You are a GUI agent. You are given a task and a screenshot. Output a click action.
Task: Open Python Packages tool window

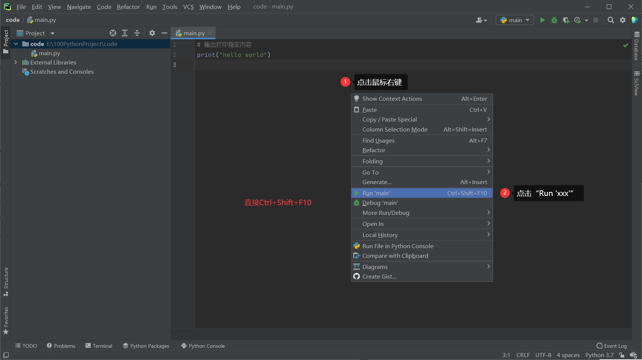click(146, 346)
